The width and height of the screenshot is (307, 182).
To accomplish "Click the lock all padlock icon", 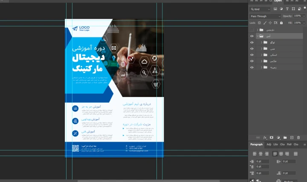I will 281,23.
